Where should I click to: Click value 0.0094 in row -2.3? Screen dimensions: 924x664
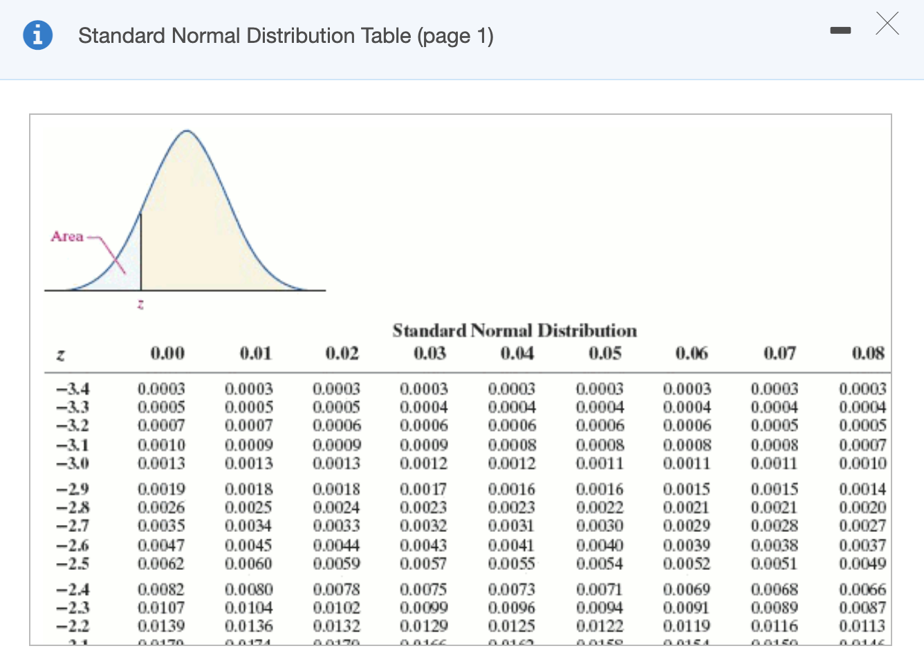coord(600,607)
